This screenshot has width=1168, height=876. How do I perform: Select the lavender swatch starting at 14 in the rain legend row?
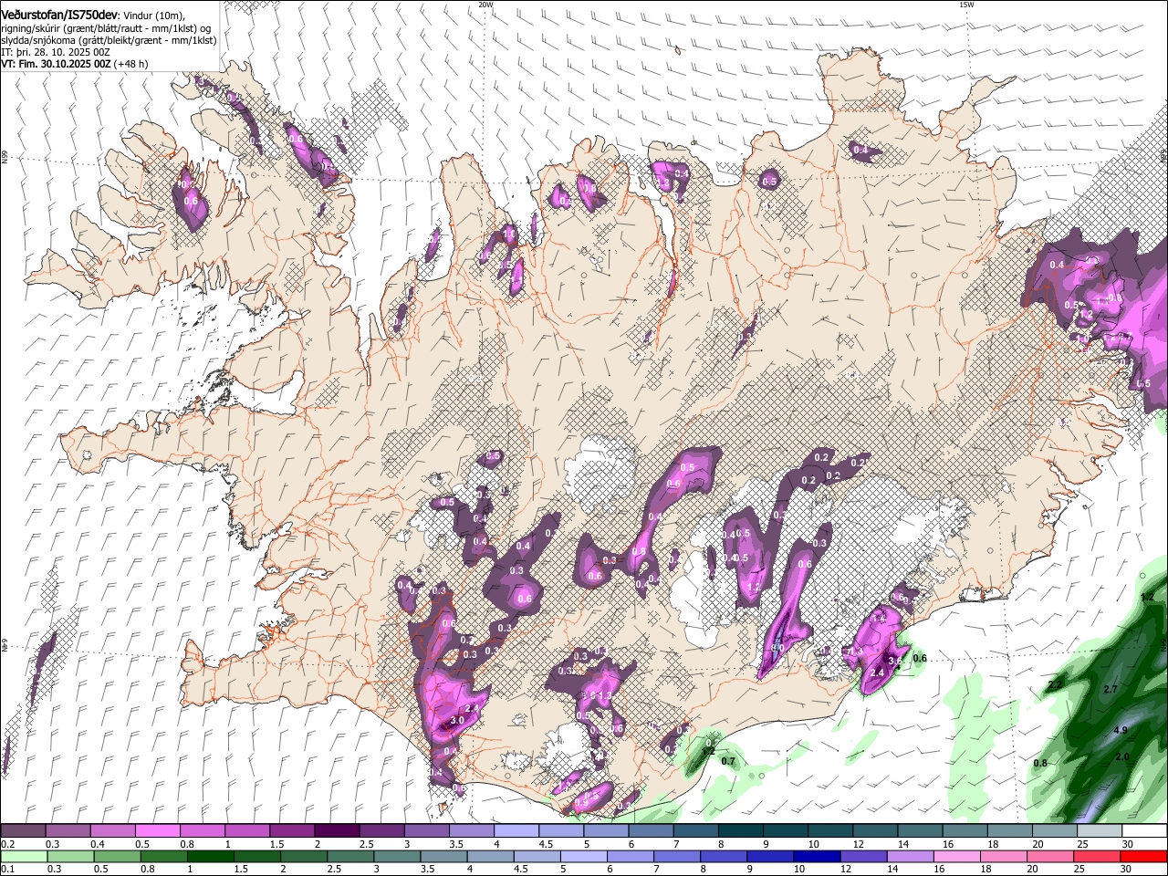tap(909, 856)
